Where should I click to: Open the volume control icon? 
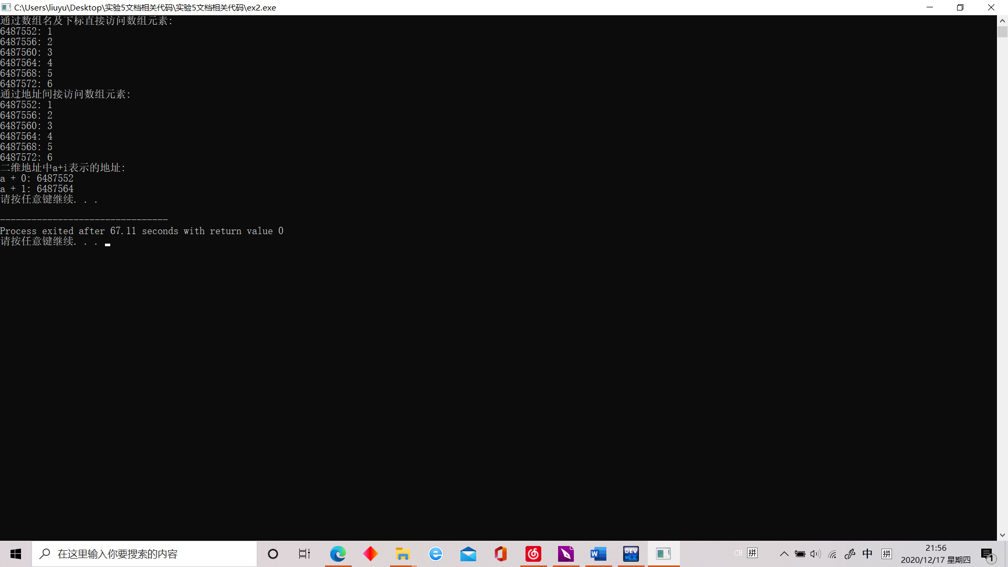tap(815, 554)
